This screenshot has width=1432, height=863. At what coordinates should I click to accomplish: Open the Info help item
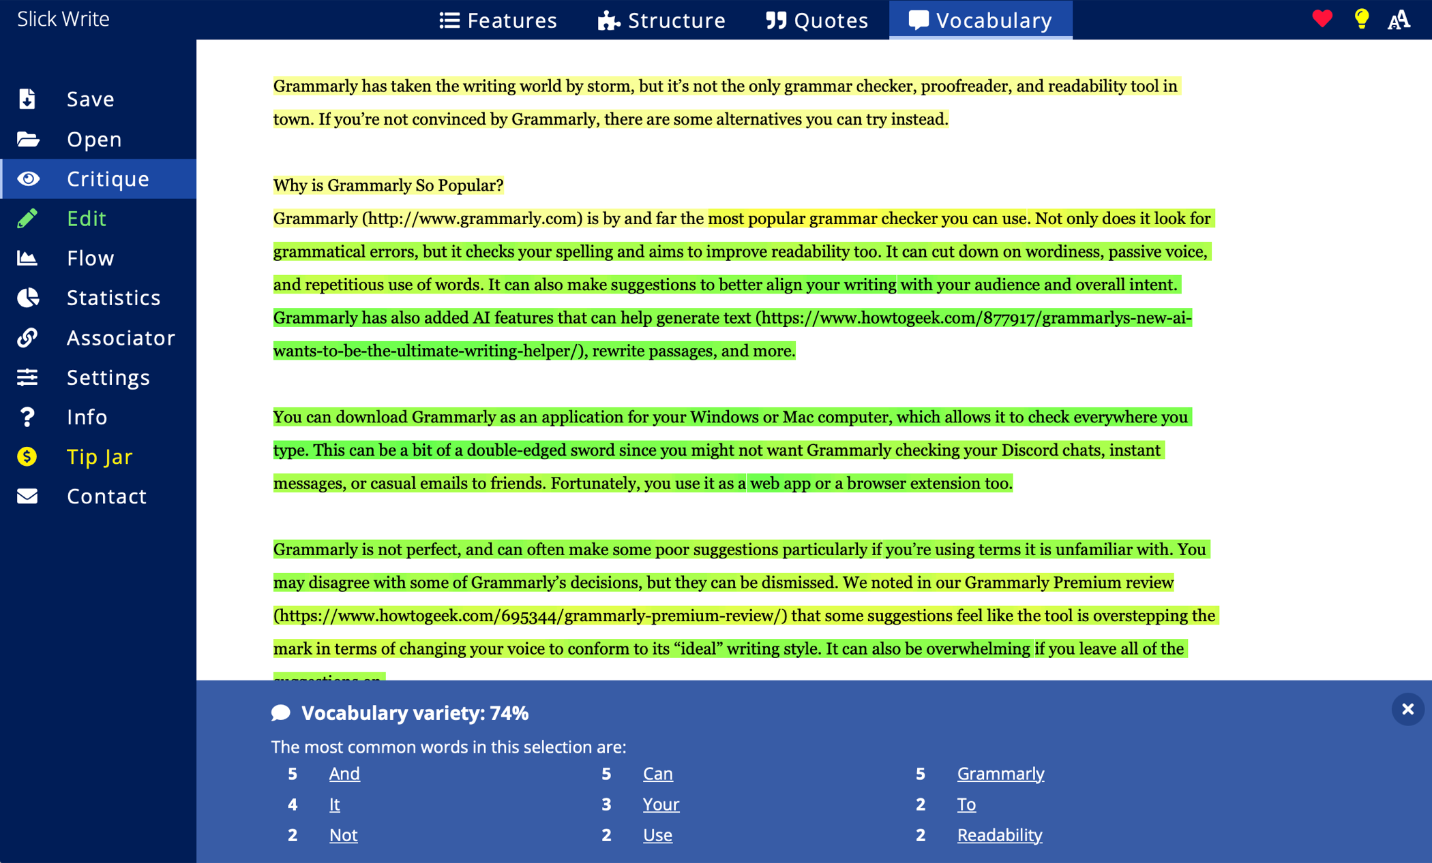[x=87, y=417]
